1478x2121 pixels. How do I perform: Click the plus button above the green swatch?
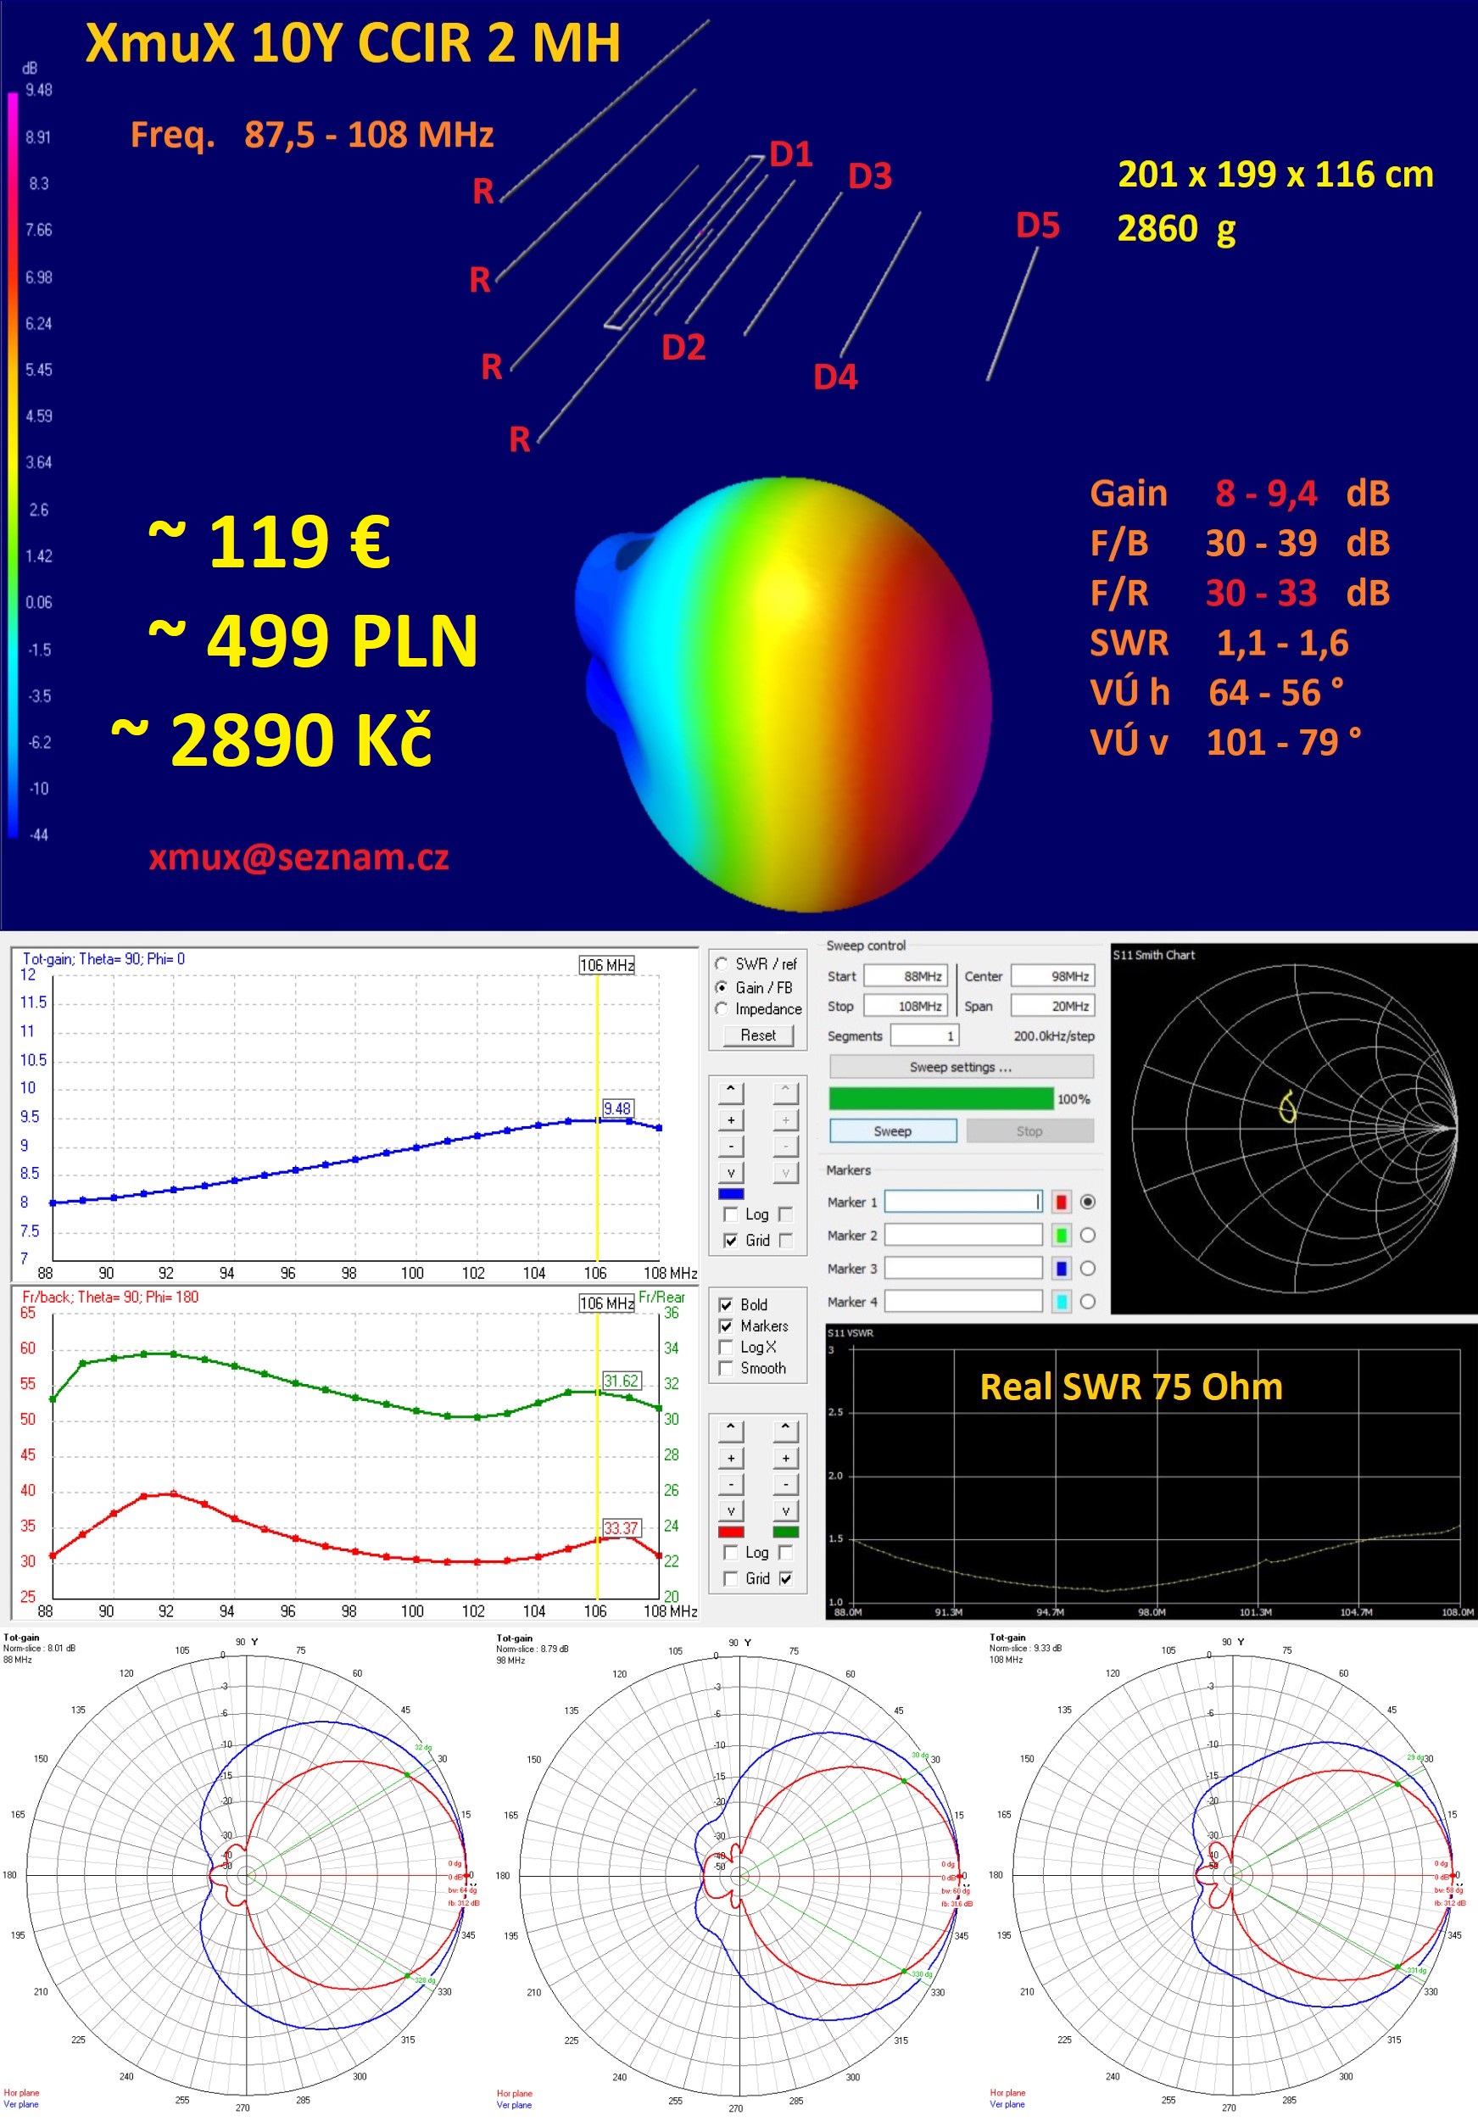(x=785, y=1458)
